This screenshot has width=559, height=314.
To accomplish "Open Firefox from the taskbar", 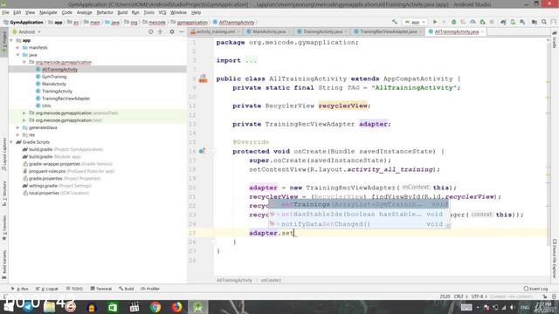I will point(176,307).
